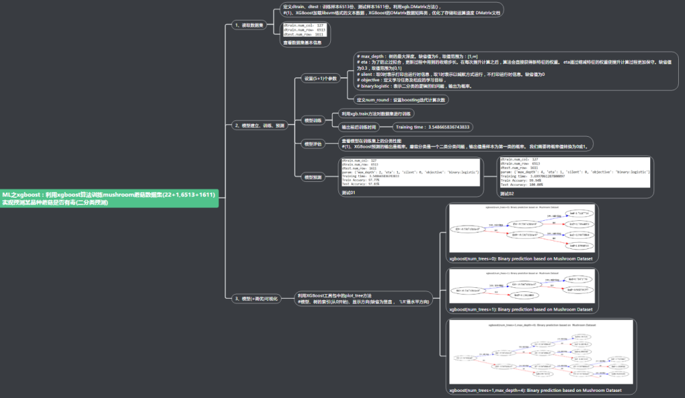Click caption 'xgboost(num_trees=1): Binary prediction based on Mushroom Dataset'
This screenshot has height=398, width=685.
click(521, 310)
